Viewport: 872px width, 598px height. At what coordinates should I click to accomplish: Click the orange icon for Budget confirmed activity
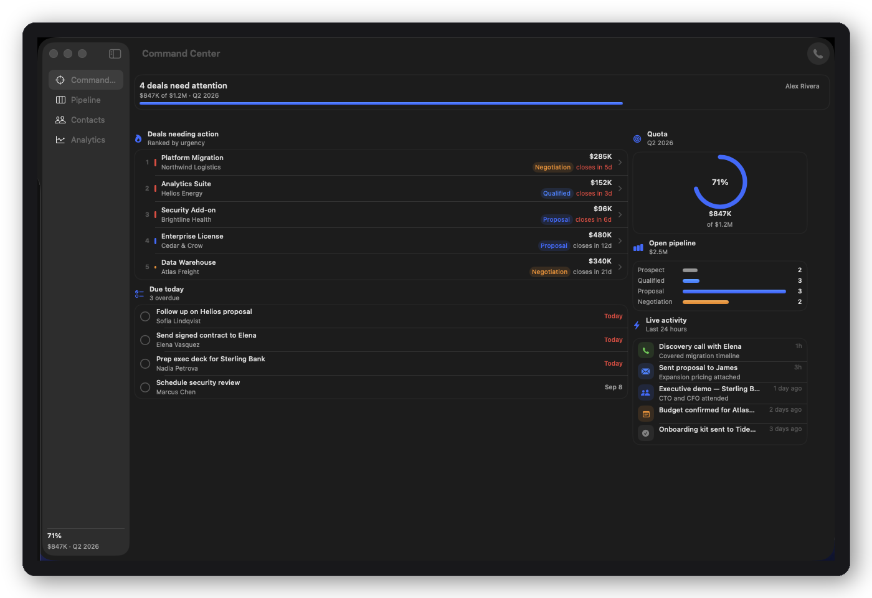coord(646,414)
